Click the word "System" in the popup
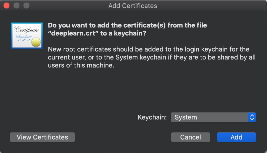This screenshot has height=153, width=267. coord(186,117)
